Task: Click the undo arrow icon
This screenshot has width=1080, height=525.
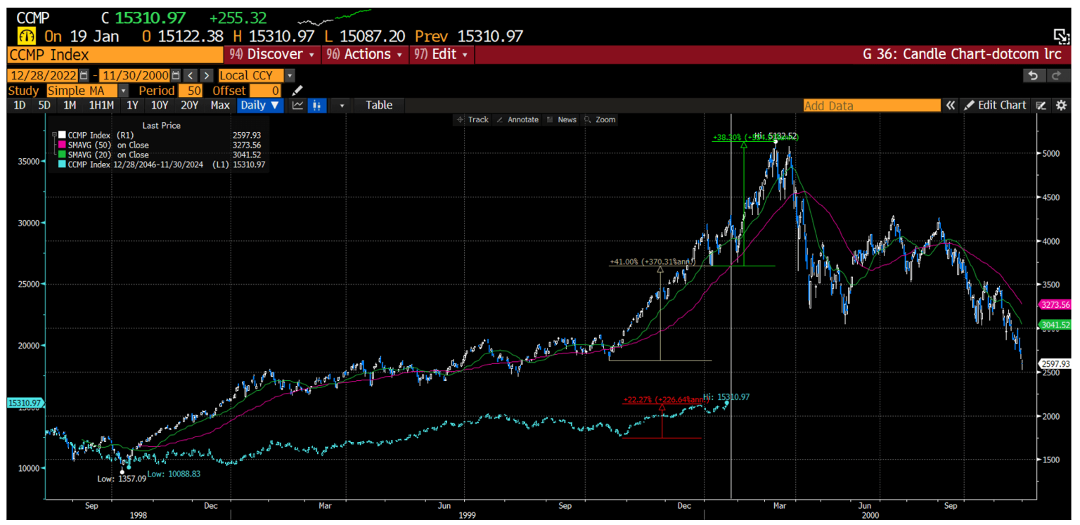Action: click(x=1033, y=75)
